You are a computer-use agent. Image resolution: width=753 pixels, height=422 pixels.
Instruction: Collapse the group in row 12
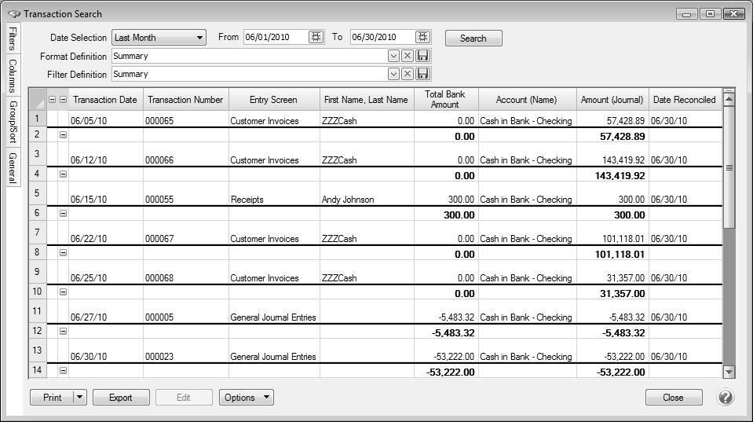pos(64,332)
